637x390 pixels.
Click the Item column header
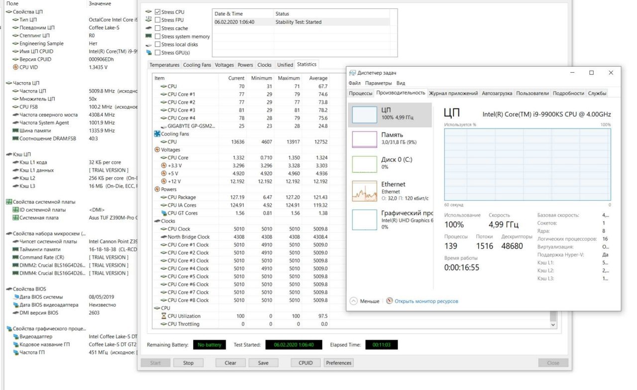tap(159, 78)
